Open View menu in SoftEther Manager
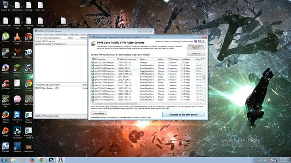The width and height of the screenshot is (291, 163). 51,34
